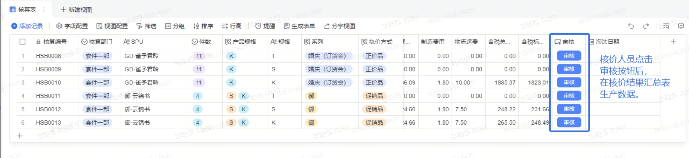Open the 筛选 filter dropdown
Viewport: 689px width, 158px height.
tap(146, 26)
